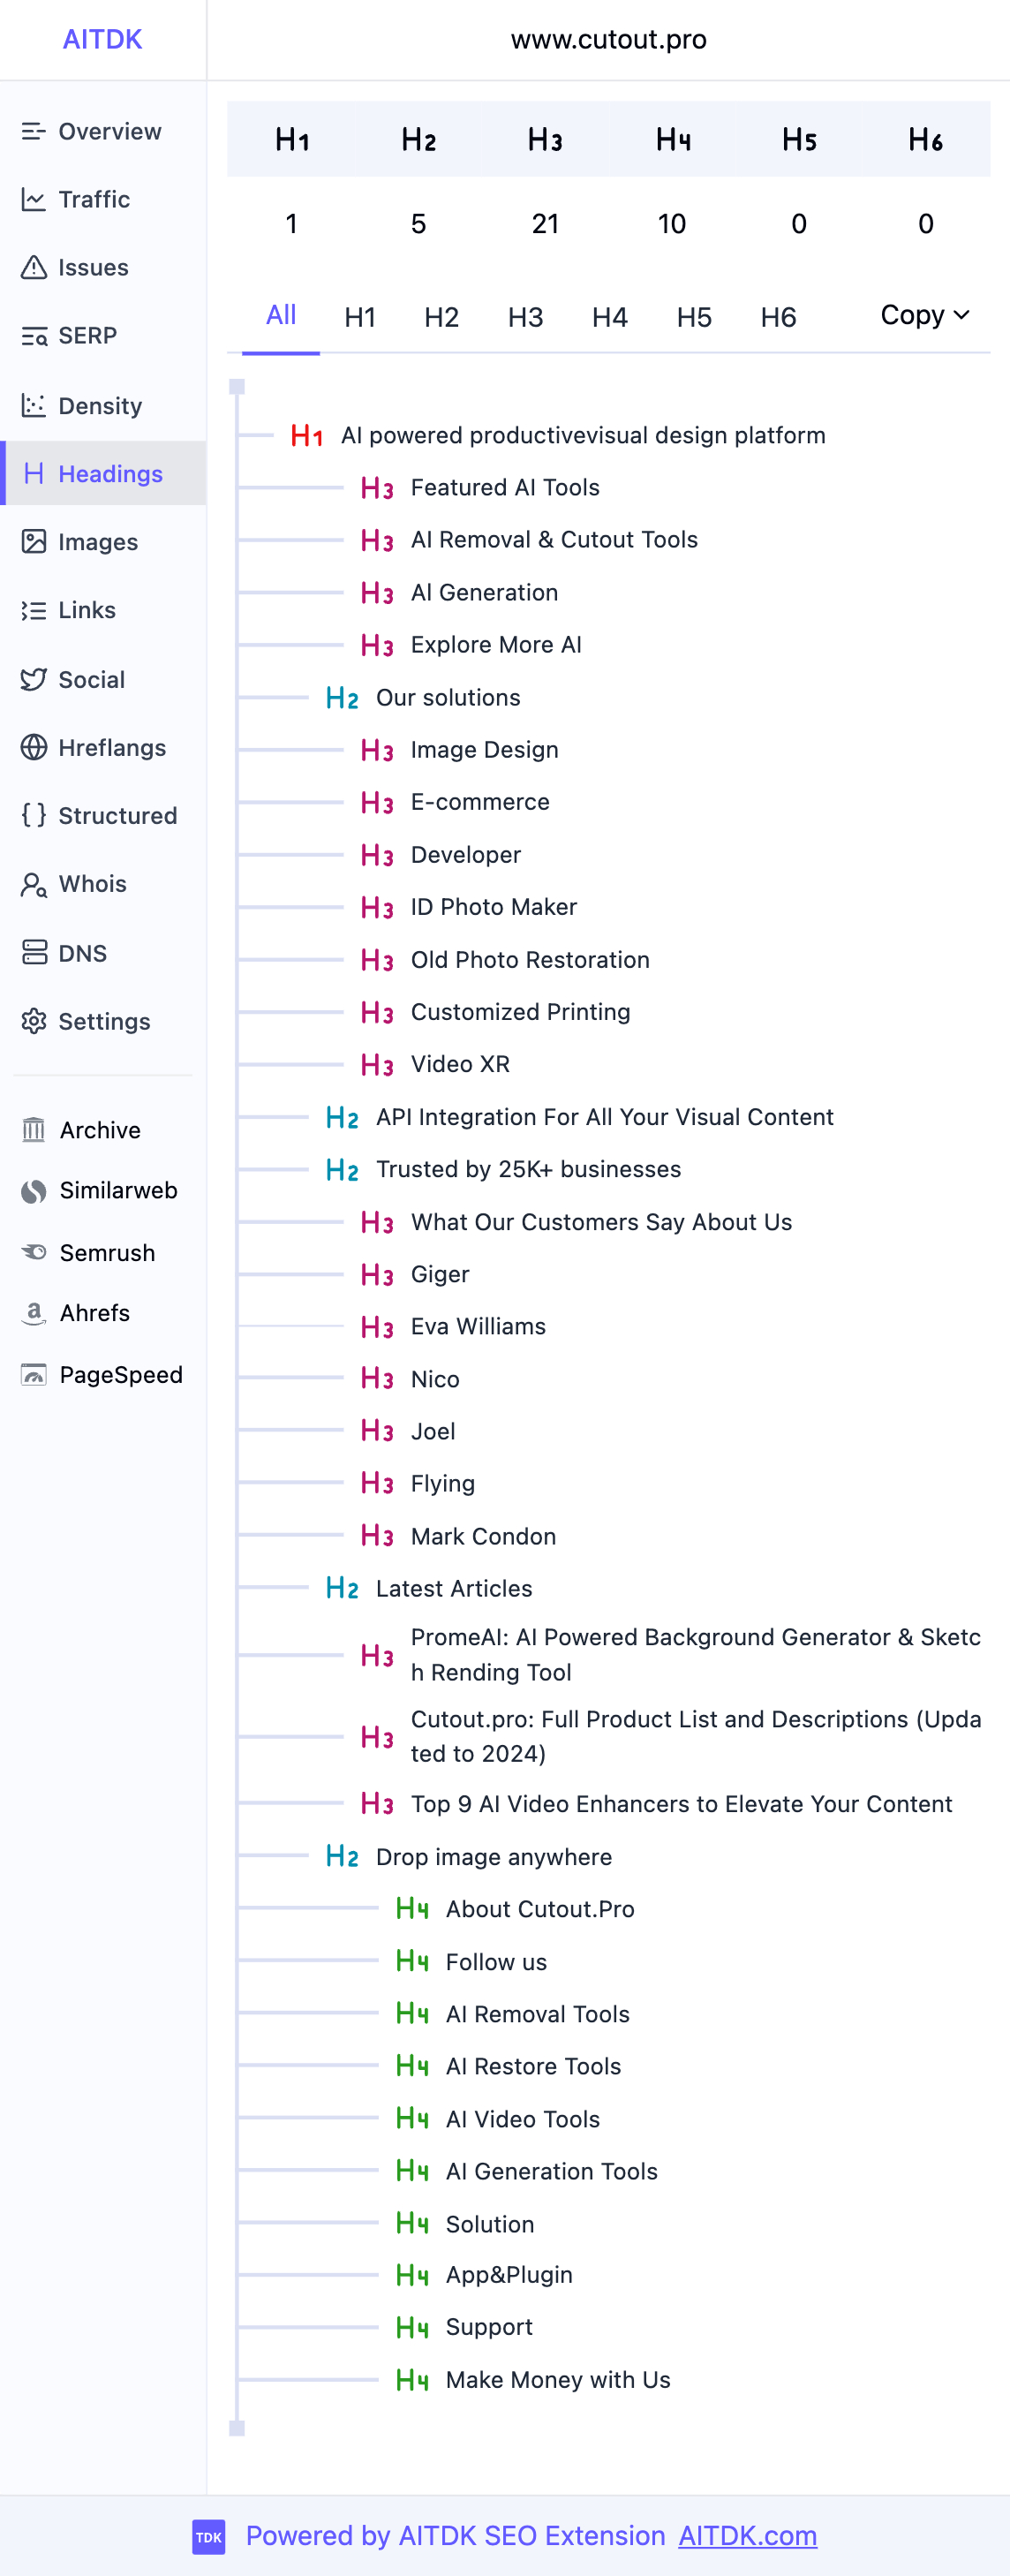This screenshot has height=2576, width=1010.
Task: Click the Similarweb logo icon
Action: pos(34,1191)
